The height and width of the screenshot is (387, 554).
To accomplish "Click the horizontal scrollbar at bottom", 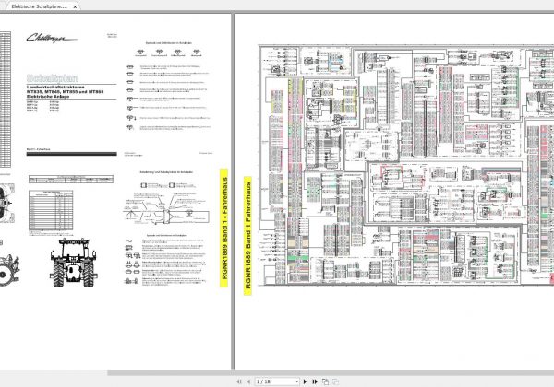I will coord(331,373).
